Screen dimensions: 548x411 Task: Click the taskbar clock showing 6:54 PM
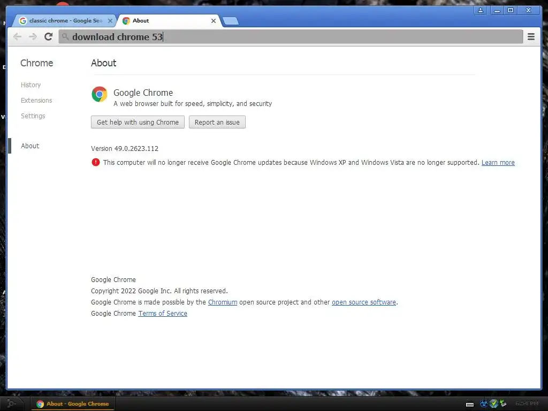click(527, 404)
